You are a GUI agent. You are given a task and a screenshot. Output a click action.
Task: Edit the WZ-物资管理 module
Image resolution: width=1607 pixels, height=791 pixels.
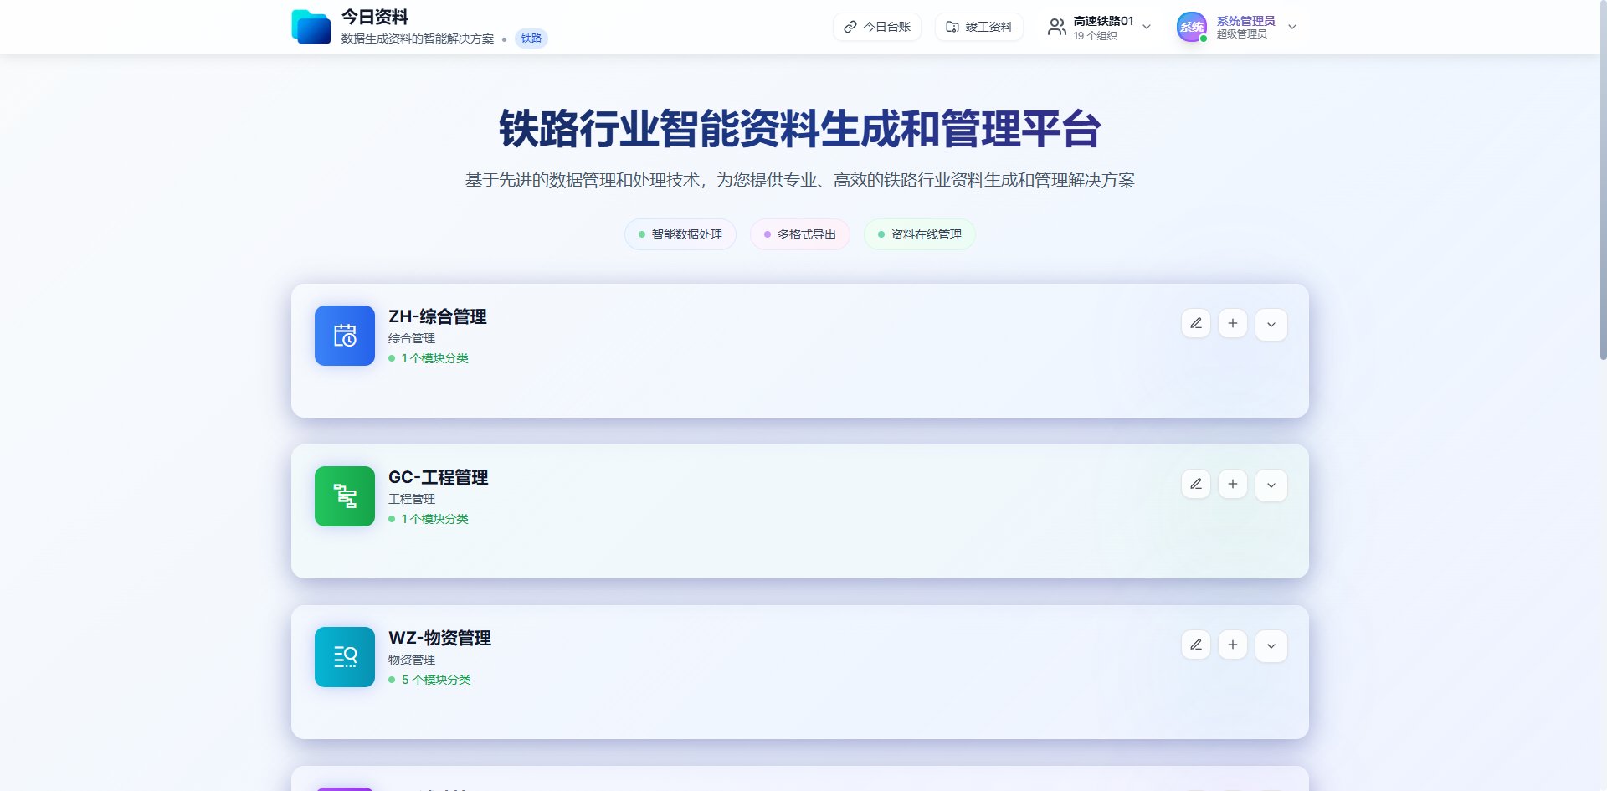click(1196, 645)
